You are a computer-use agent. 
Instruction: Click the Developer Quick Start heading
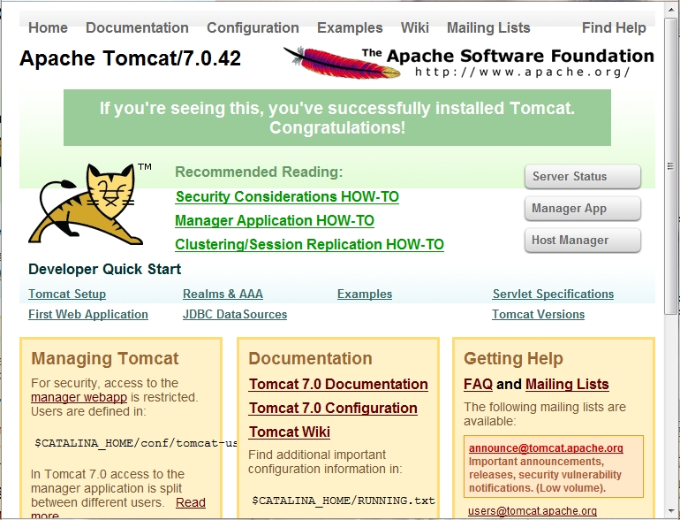click(x=104, y=270)
